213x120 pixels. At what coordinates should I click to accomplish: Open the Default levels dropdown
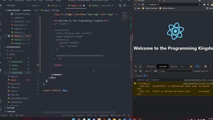tap(200, 71)
